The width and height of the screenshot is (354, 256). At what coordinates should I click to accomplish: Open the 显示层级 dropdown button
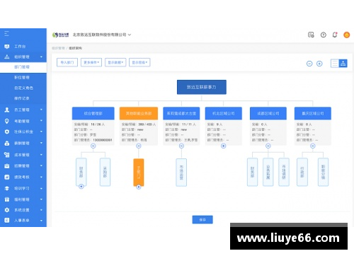tap(139, 62)
